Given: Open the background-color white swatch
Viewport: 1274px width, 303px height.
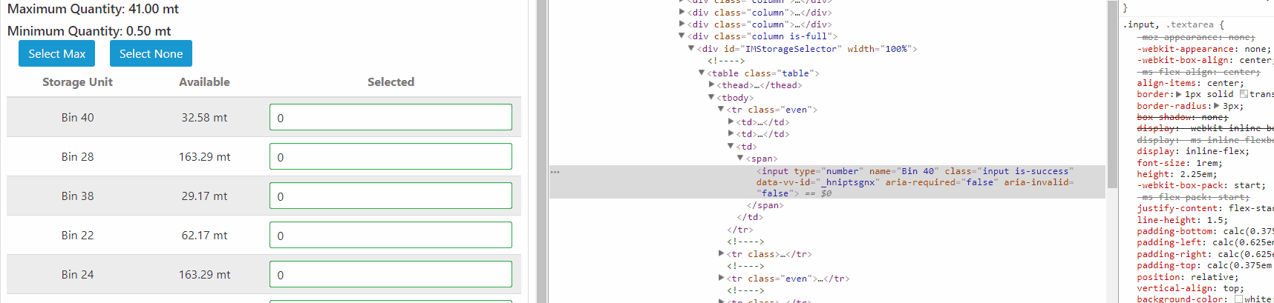Looking at the screenshot, I should tap(1238, 299).
